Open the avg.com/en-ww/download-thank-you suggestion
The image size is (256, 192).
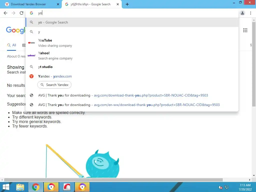(132, 105)
